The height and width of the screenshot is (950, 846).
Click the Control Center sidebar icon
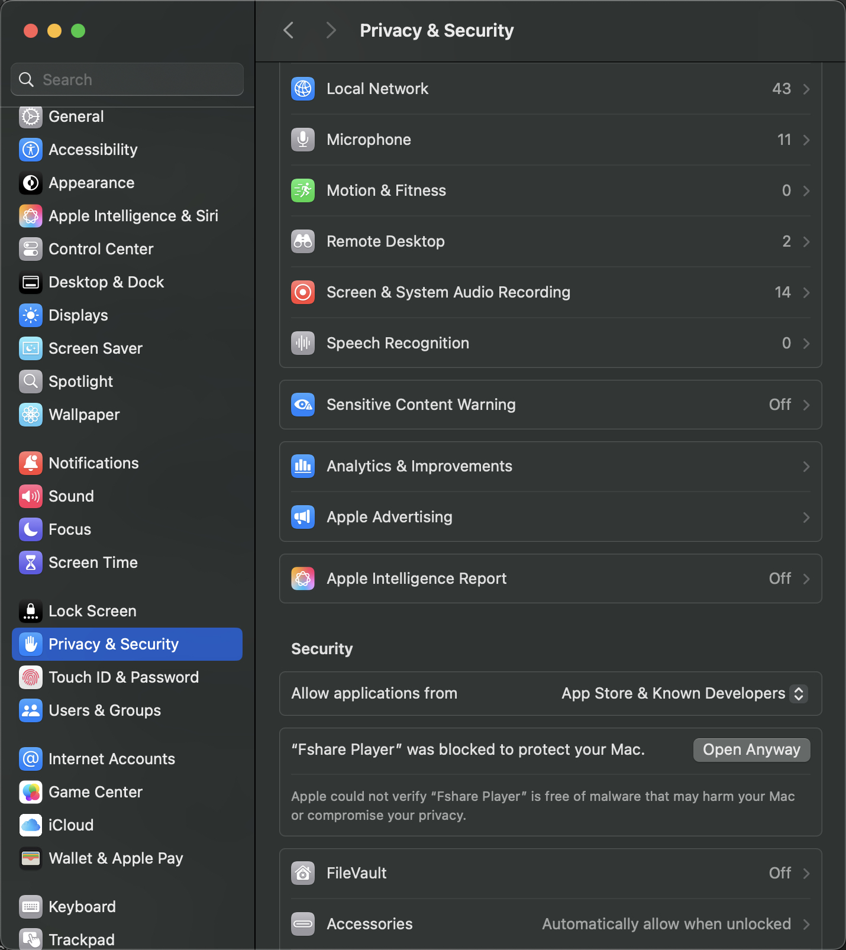click(31, 249)
